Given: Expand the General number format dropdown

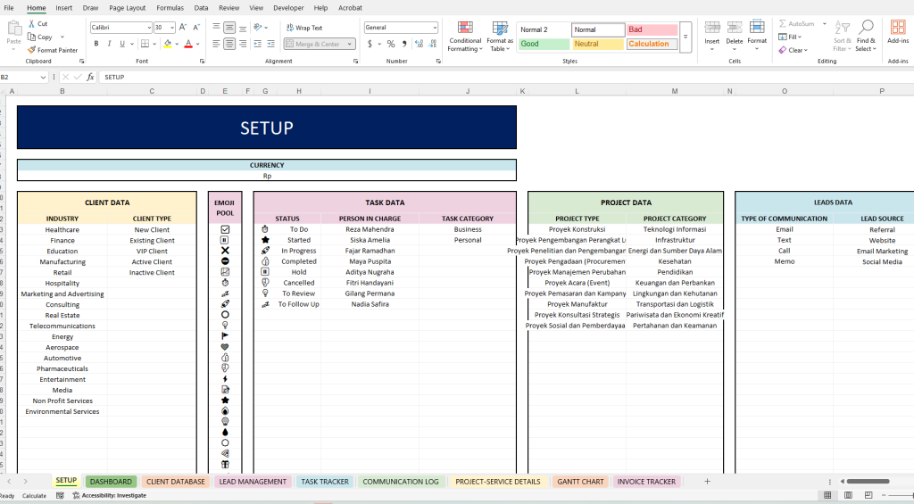Looking at the screenshot, I should point(435,28).
